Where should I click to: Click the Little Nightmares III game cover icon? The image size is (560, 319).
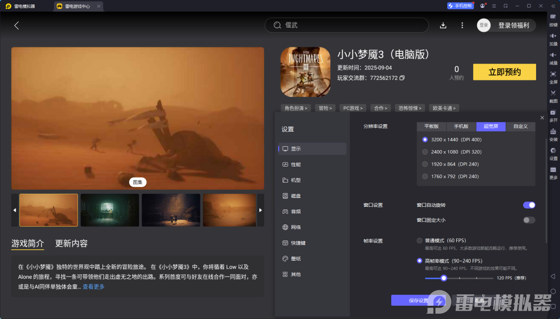click(x=306, y=72)
